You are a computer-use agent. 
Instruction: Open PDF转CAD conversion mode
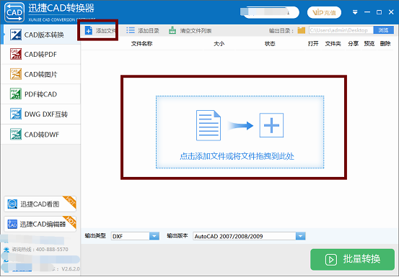[41, 94]
